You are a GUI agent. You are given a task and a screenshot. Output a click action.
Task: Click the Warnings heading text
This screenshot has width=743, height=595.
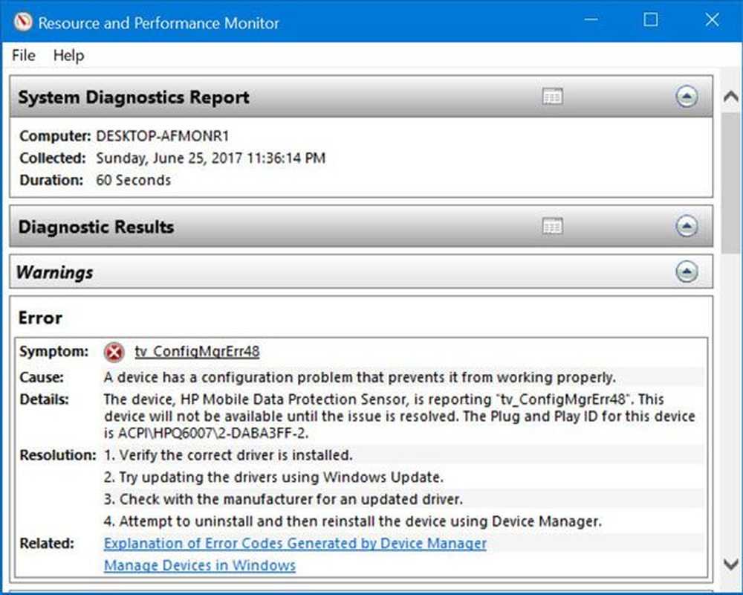pos(54,272)
